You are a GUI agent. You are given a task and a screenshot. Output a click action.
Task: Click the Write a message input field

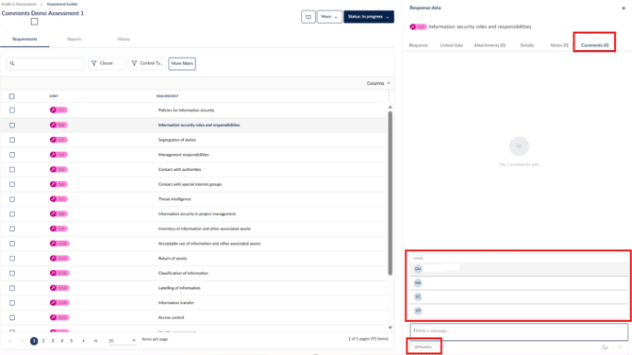519,331
